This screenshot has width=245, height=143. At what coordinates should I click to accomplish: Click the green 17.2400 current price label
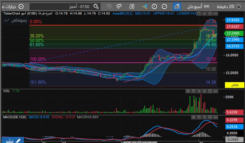point(232,33)
